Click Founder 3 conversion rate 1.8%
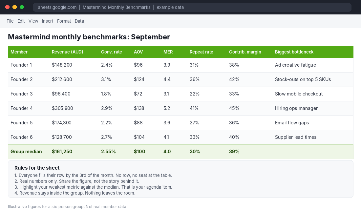This screenshot has height=210, width=361. [106, 94]
